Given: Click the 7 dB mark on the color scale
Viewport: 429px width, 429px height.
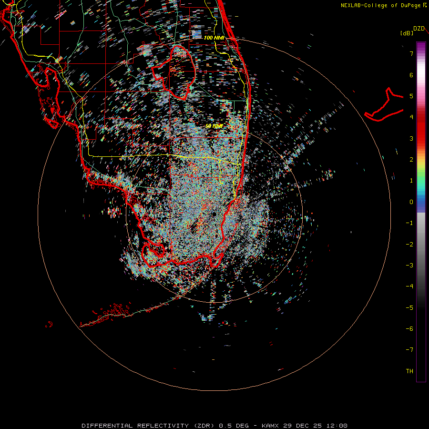Looking at the screenshot, I should (x=411, y=53).
